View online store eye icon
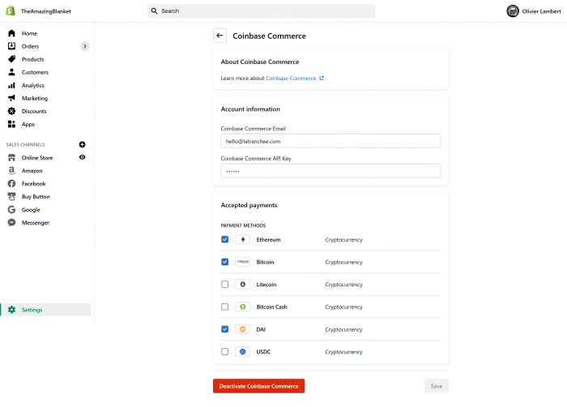The width and height of the screenshot is (567, 407). tap(82, 157)
